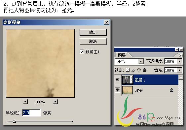Screen dimensions: 186x130
Task: Select the 图层 1 layer row
Action: 150,80
